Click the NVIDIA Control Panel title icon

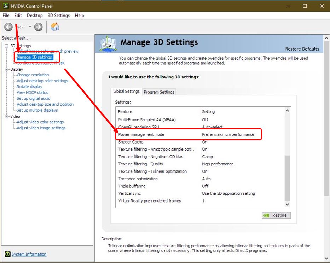(x=6, y=6)
